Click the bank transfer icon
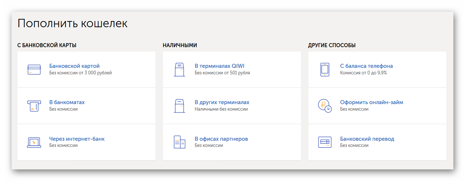 coord(325,142)
